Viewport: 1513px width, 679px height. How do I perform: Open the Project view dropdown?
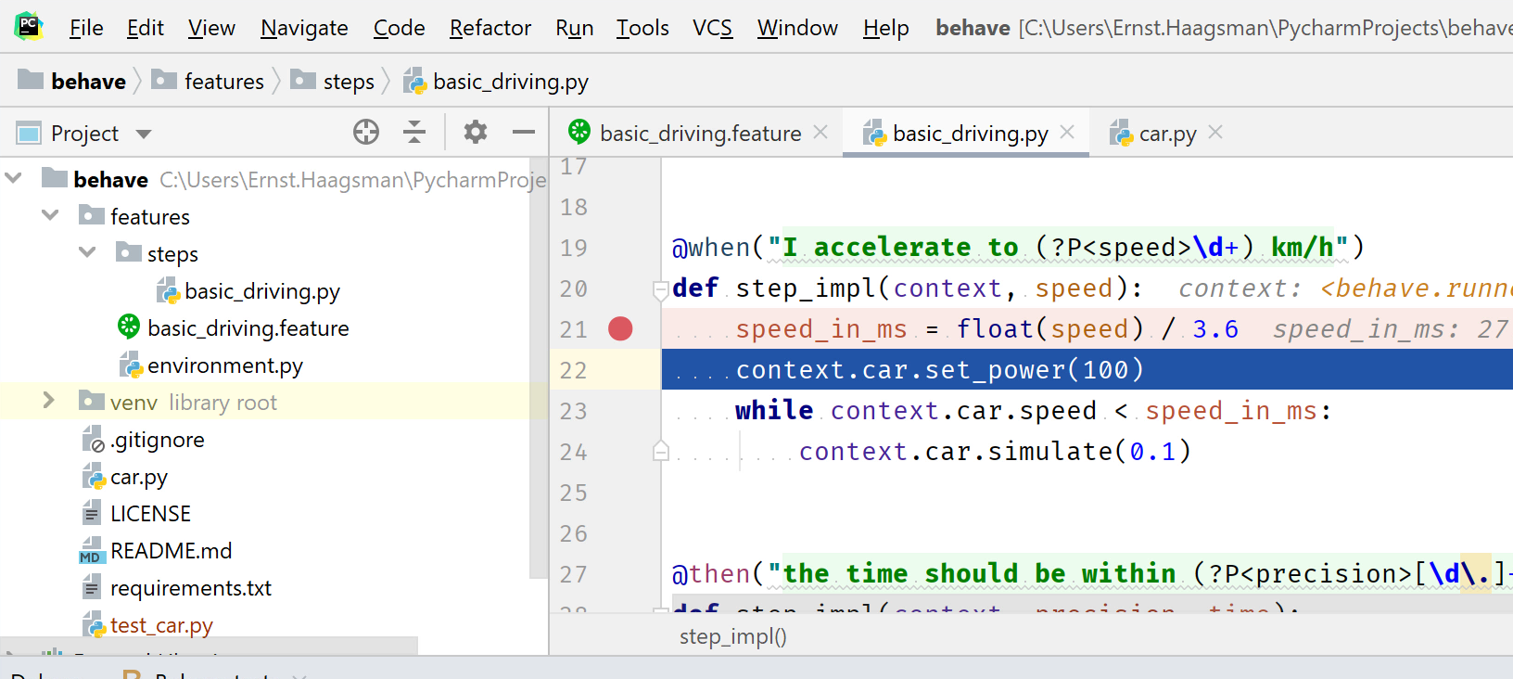[x=144, y=134]
